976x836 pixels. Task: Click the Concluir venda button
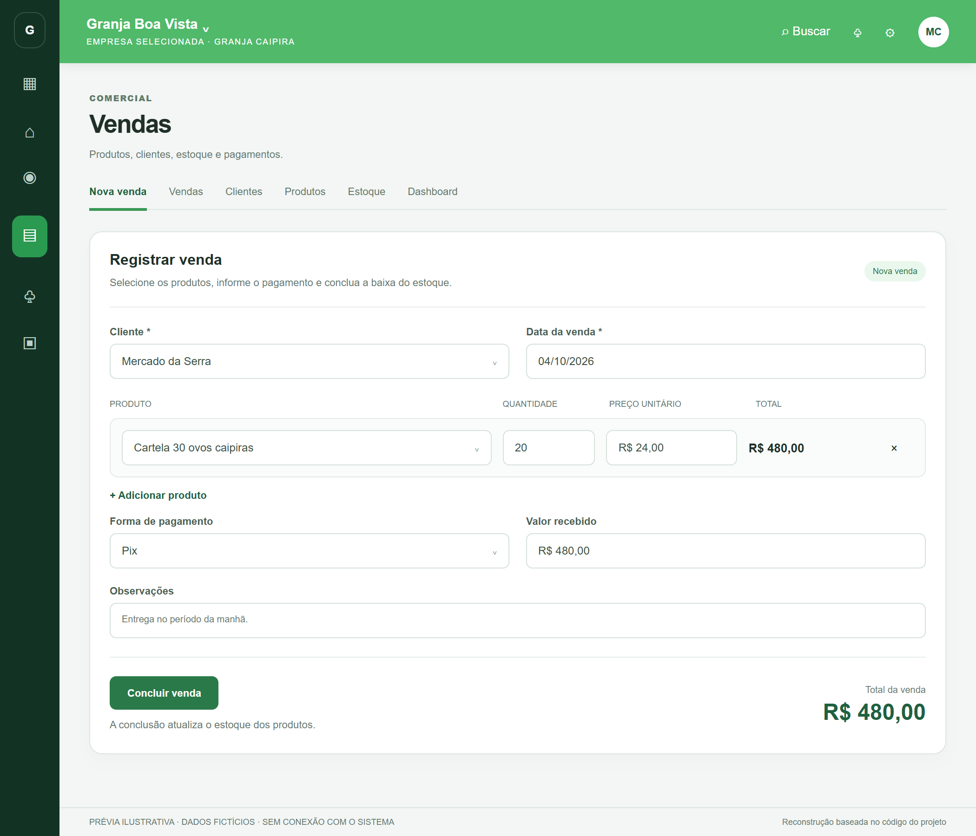(164, 693)
